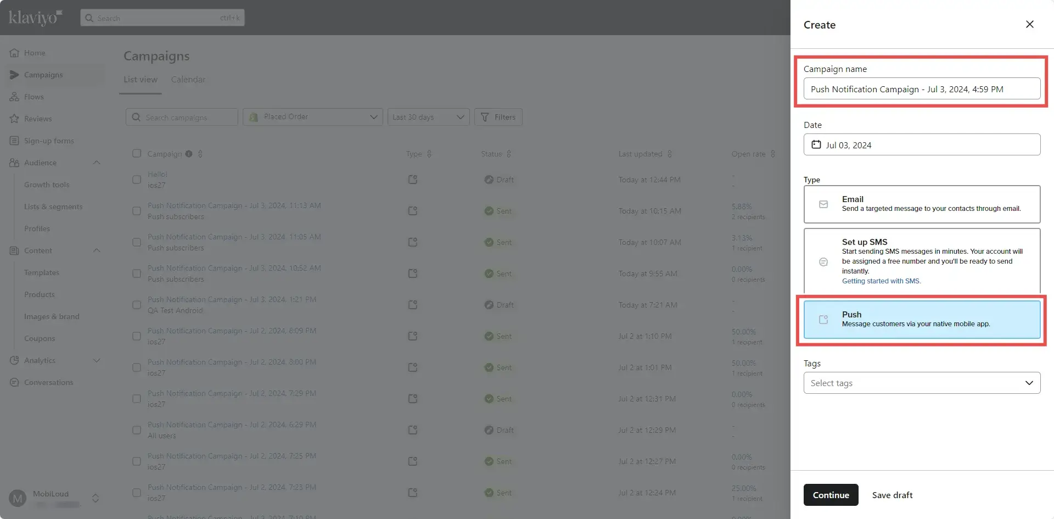Check the 11:05 AM campaign checkbox
Viewport: 1054px width, 519px height.
pyautogui.click(x=137, y=242)
